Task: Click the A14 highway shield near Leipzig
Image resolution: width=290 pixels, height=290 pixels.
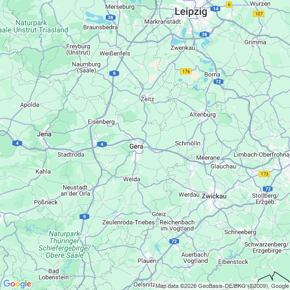Action: point(216,9)
